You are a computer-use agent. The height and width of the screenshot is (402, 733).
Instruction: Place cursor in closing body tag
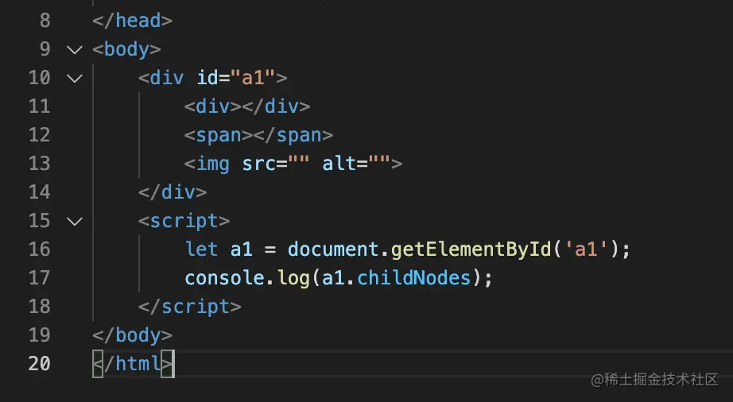click(x=132, y=335)
